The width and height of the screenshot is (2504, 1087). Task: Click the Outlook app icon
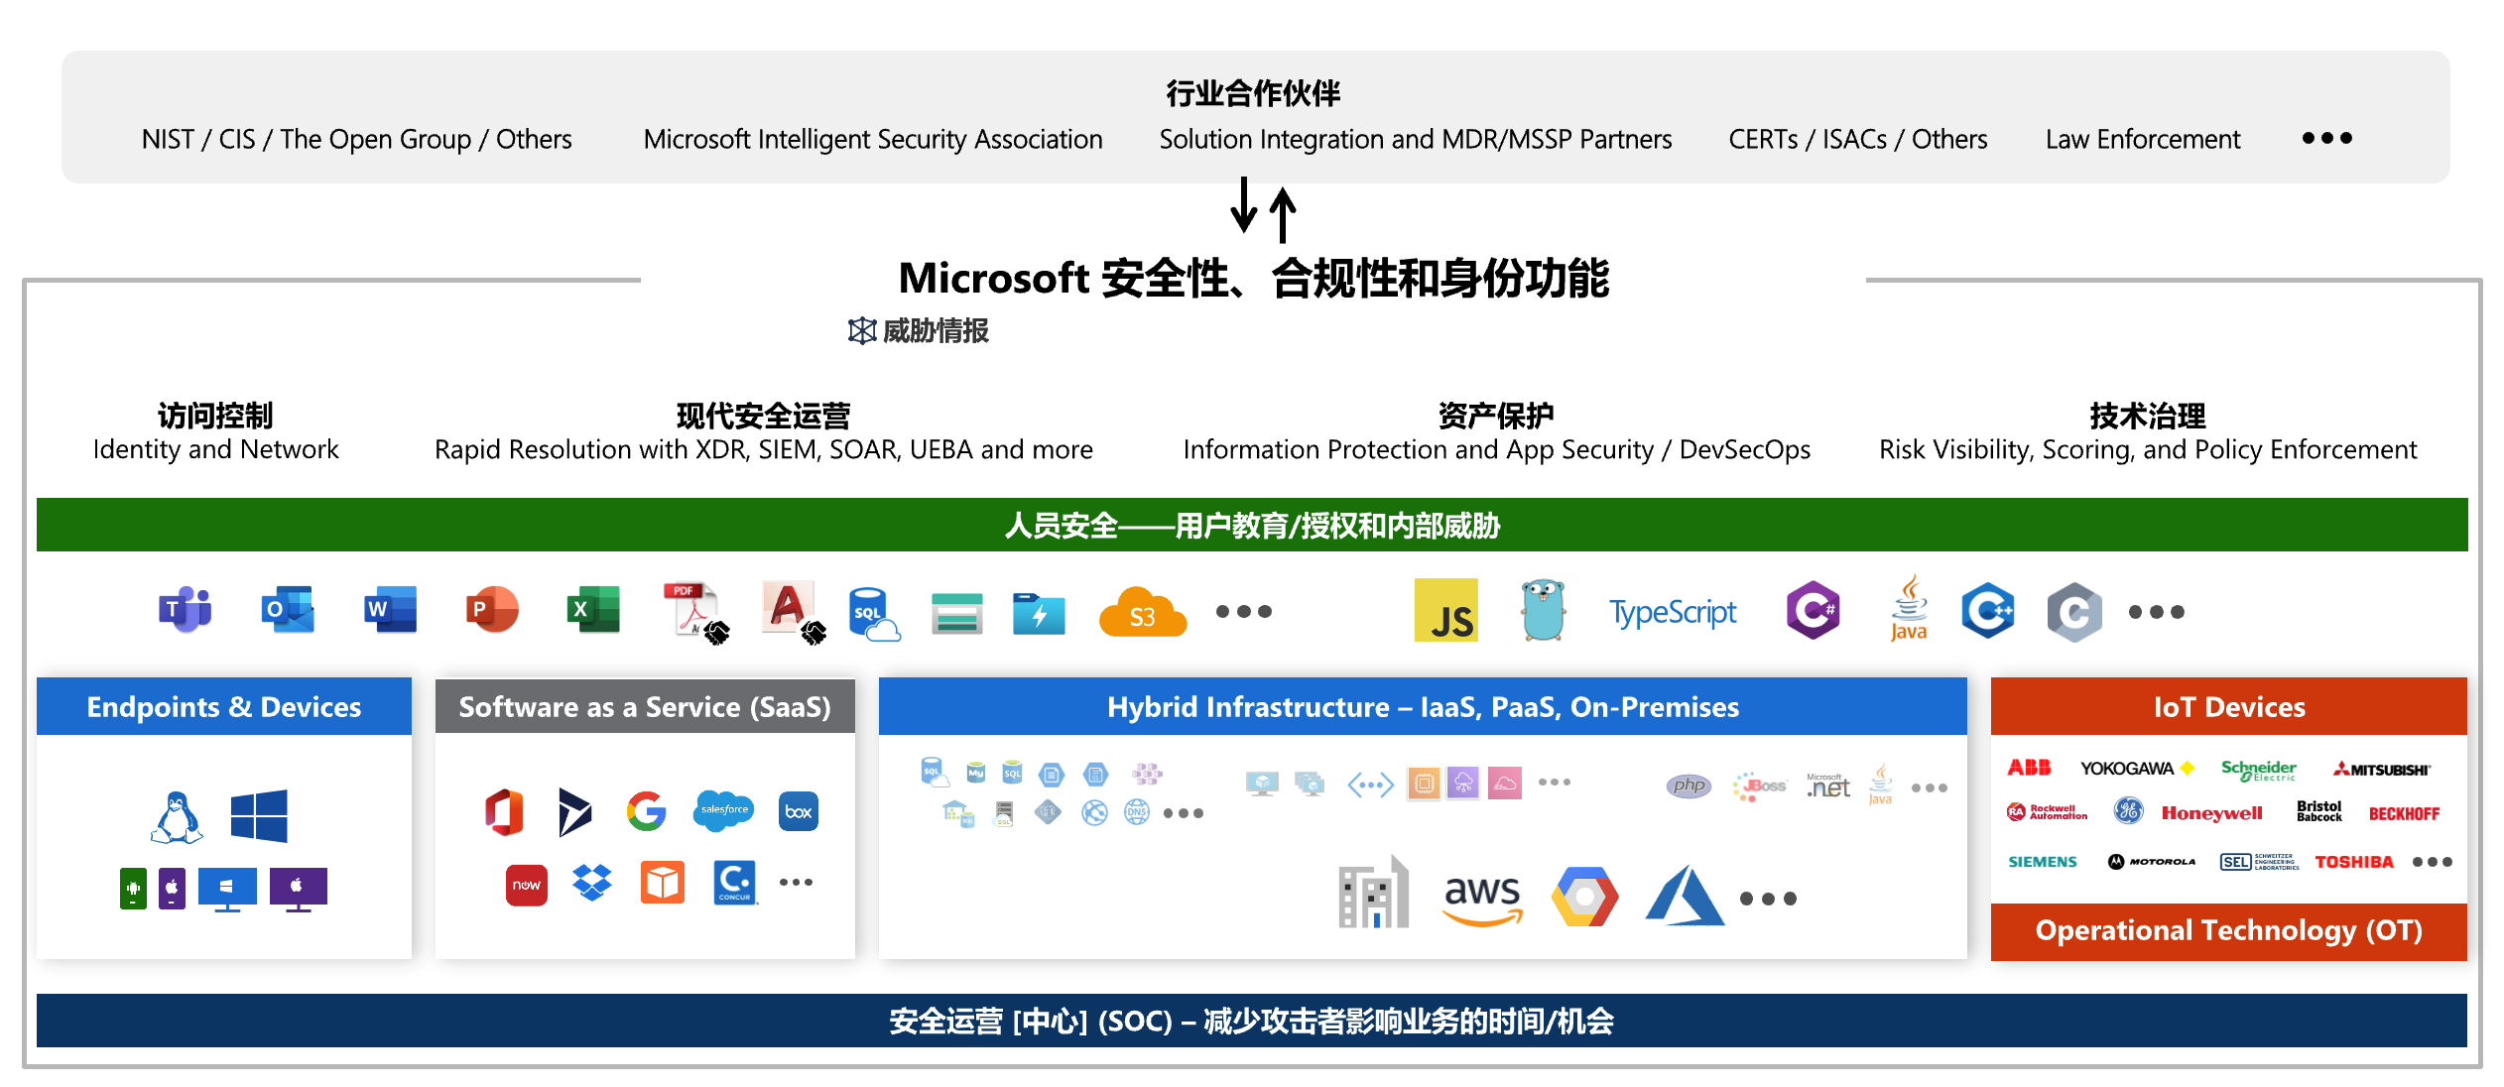(x=287, y=610)
